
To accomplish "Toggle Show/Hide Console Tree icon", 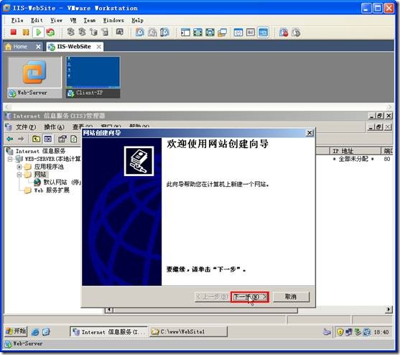I will 47,139.
